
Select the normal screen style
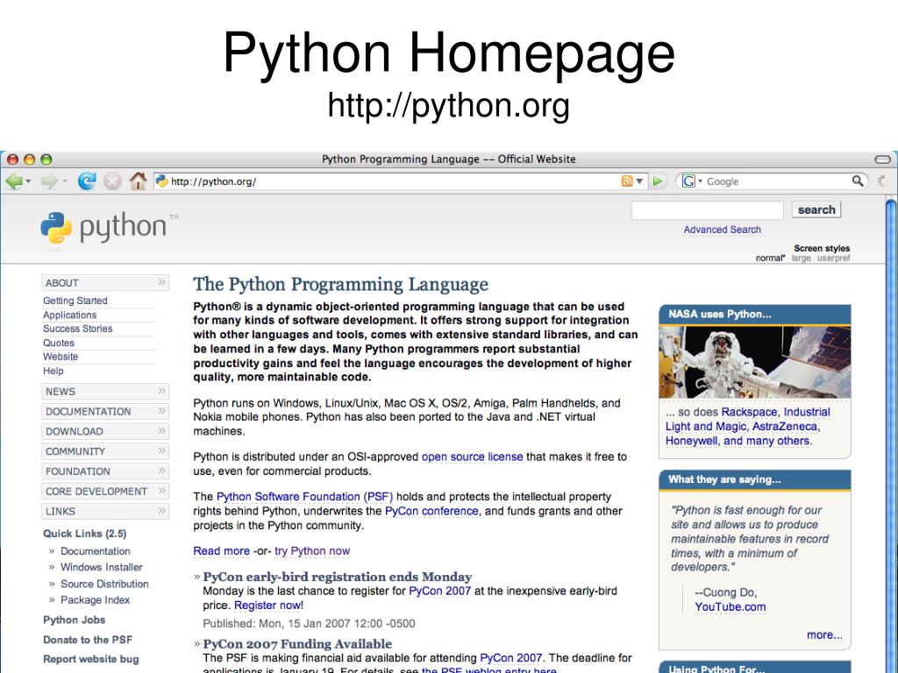[x=770, y=259]
